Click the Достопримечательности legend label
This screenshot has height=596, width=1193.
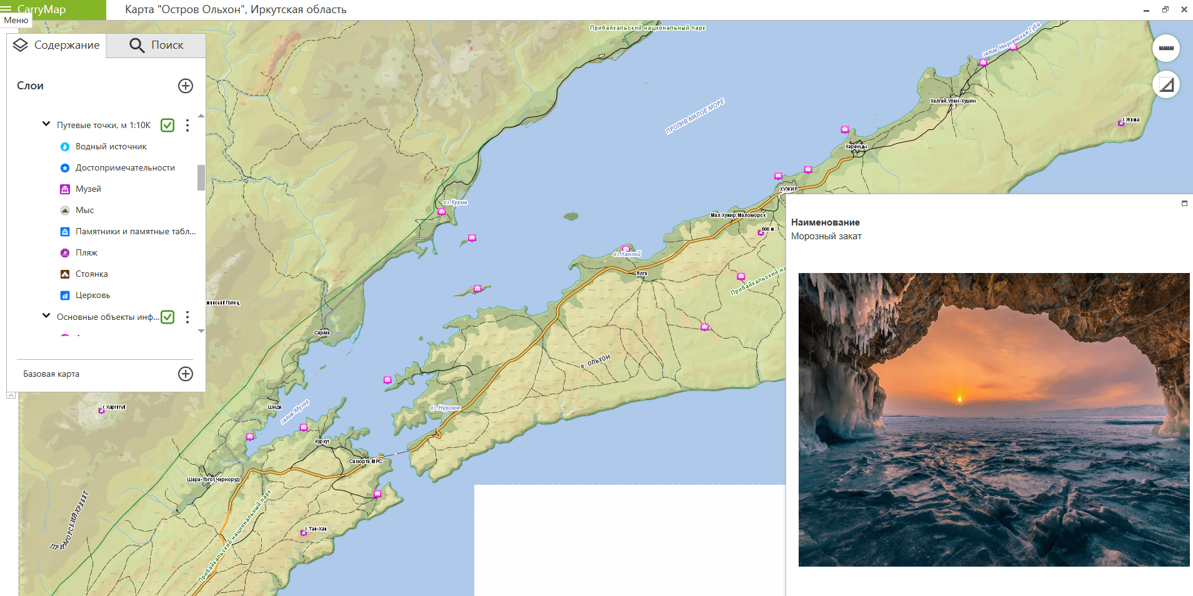tap(125, 168)
